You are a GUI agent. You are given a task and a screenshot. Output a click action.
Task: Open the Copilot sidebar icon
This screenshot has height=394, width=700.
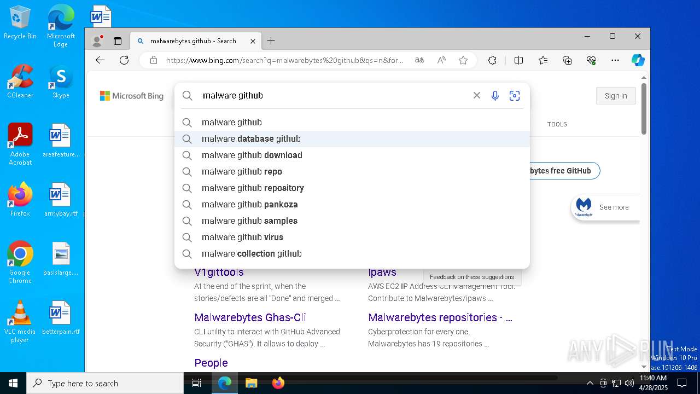click(x=638, y=60)
